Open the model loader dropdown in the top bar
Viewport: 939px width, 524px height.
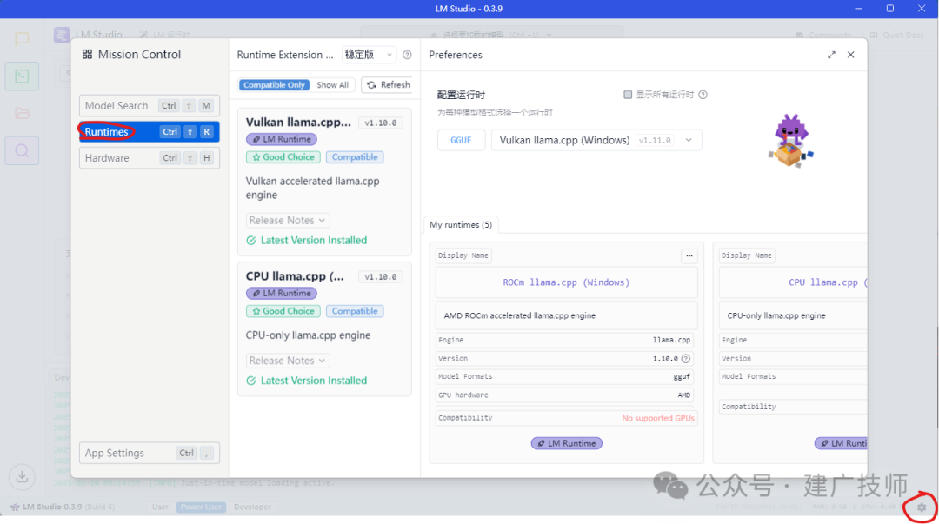[x=491, y=35]
